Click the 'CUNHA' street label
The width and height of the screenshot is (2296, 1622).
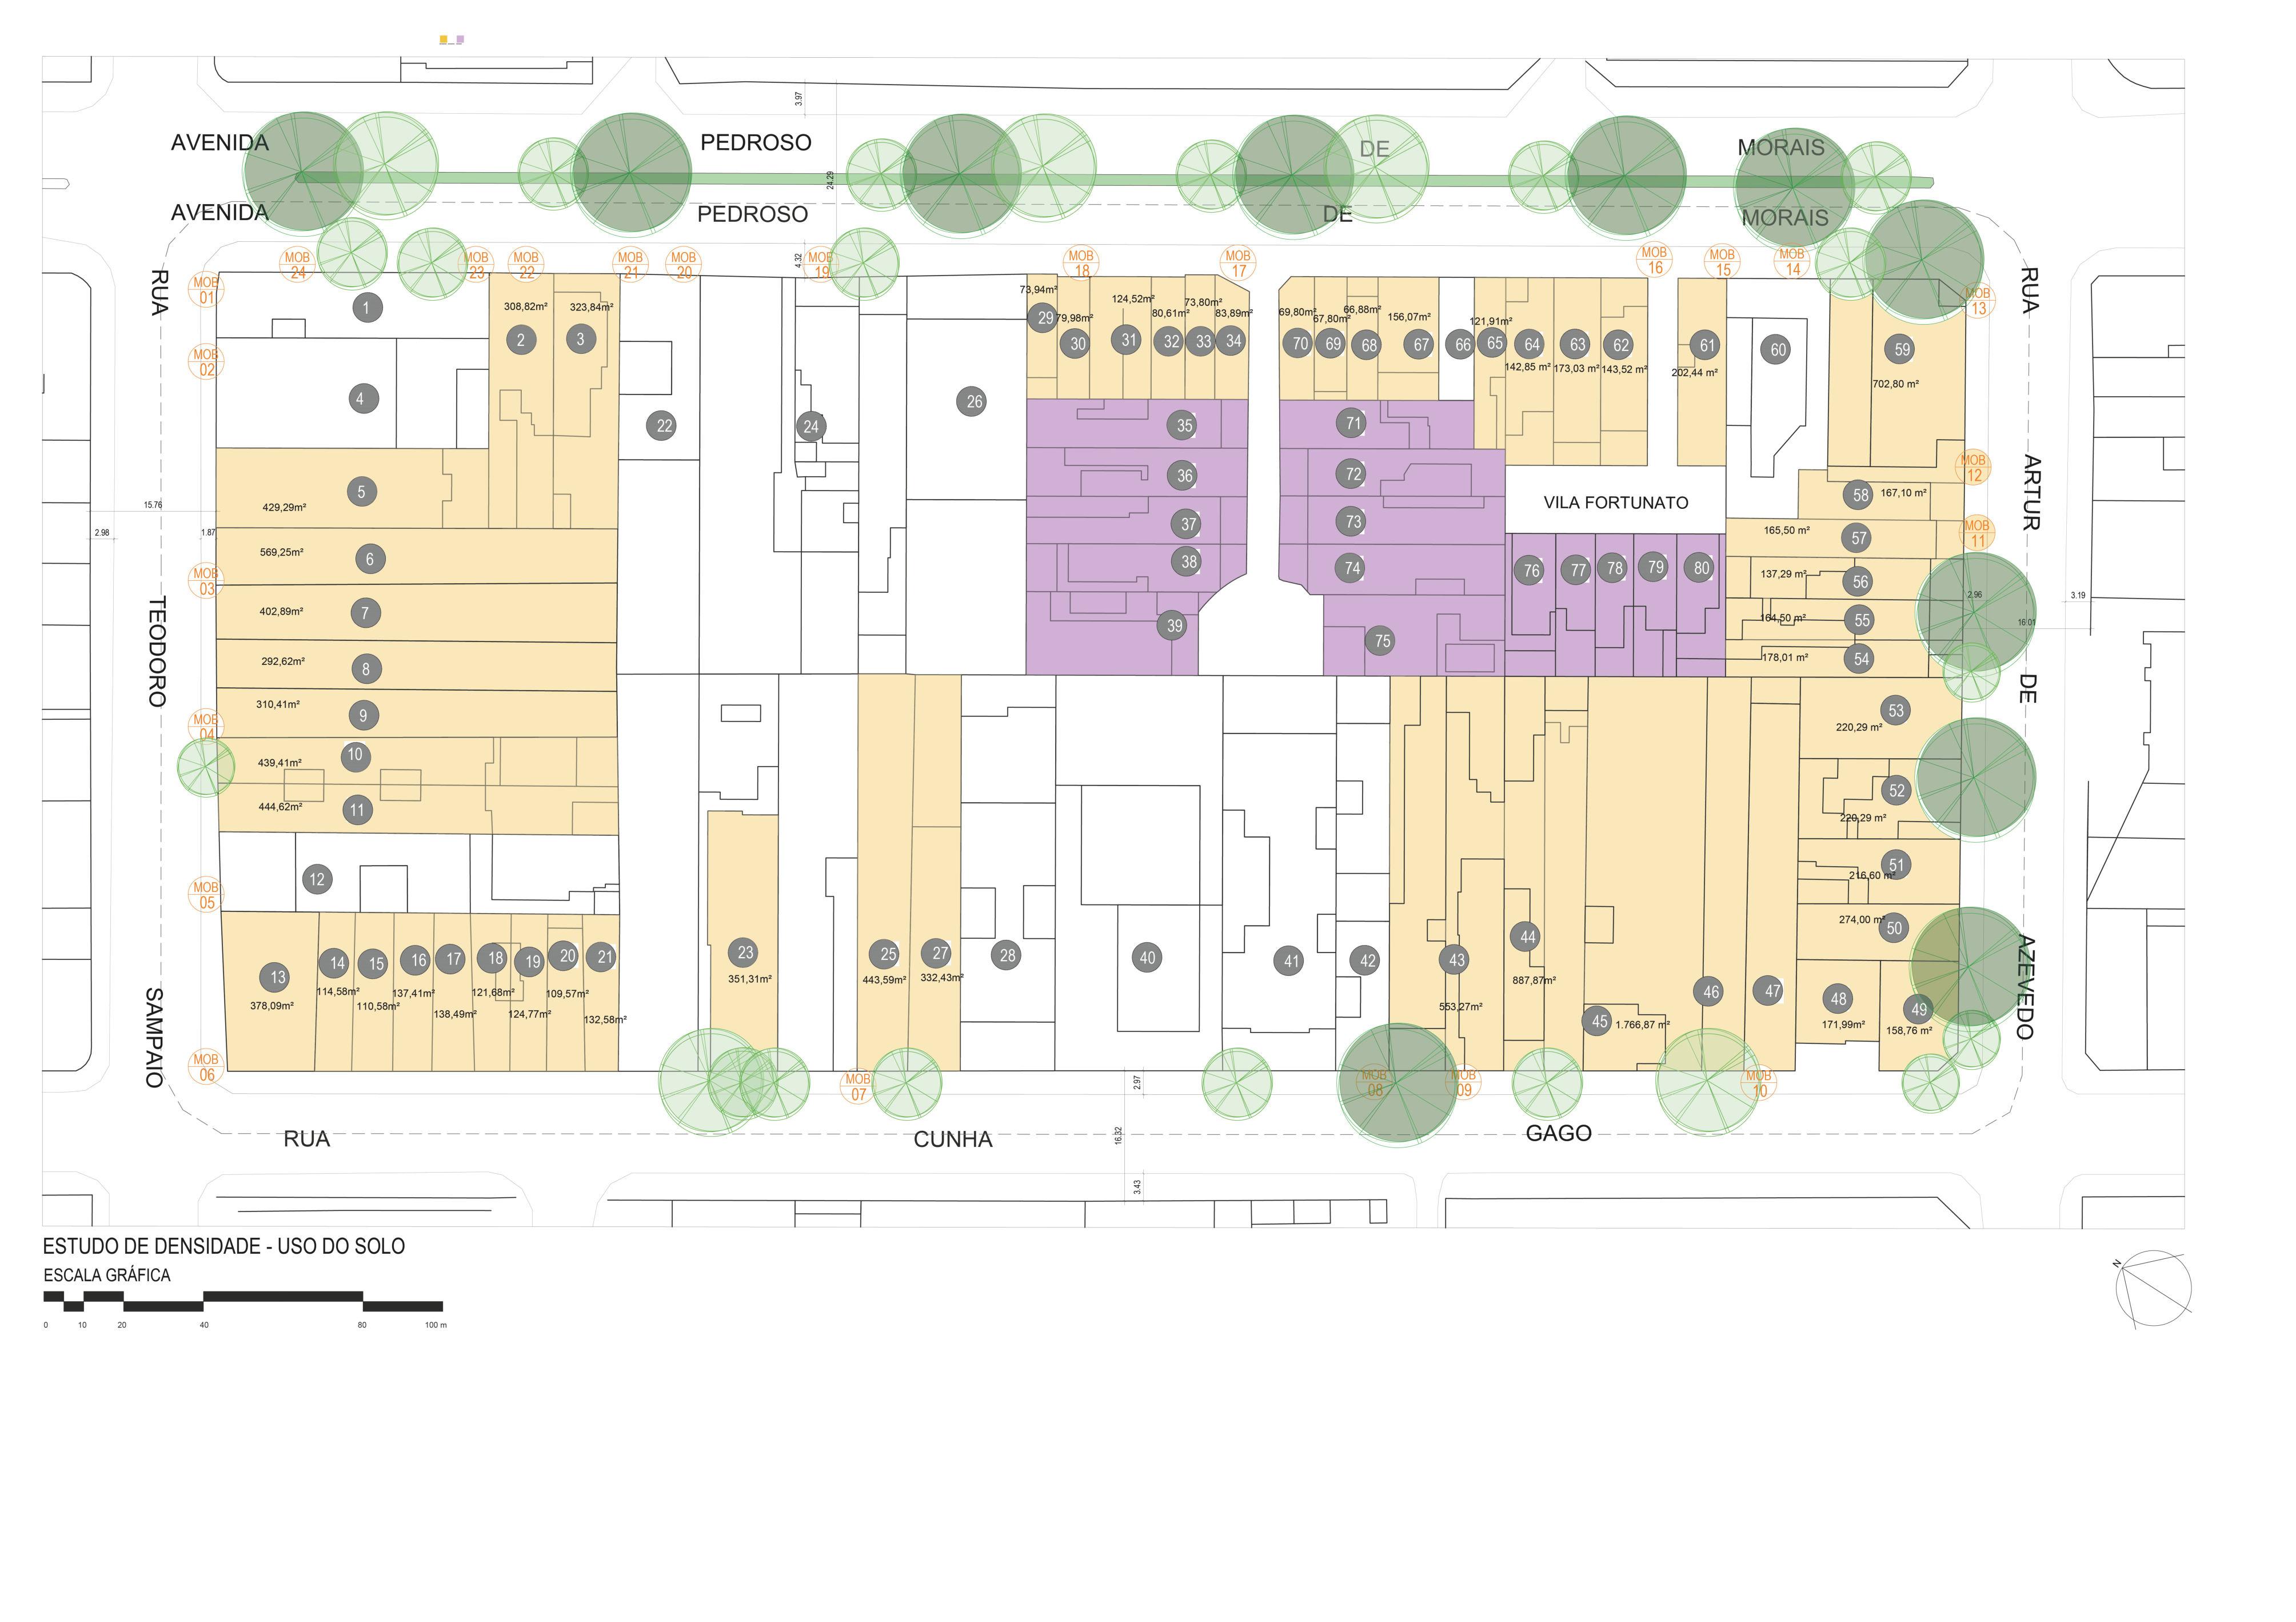(953, 1139)
